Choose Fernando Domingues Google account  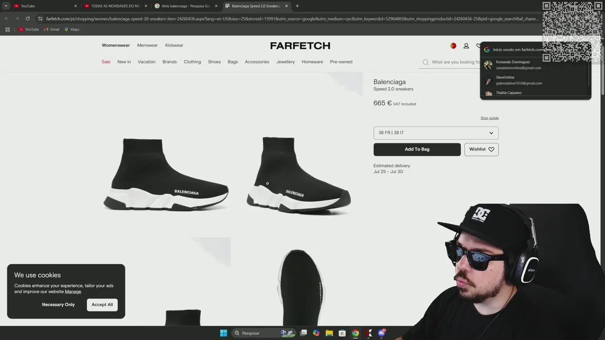[x=535, y=65]
